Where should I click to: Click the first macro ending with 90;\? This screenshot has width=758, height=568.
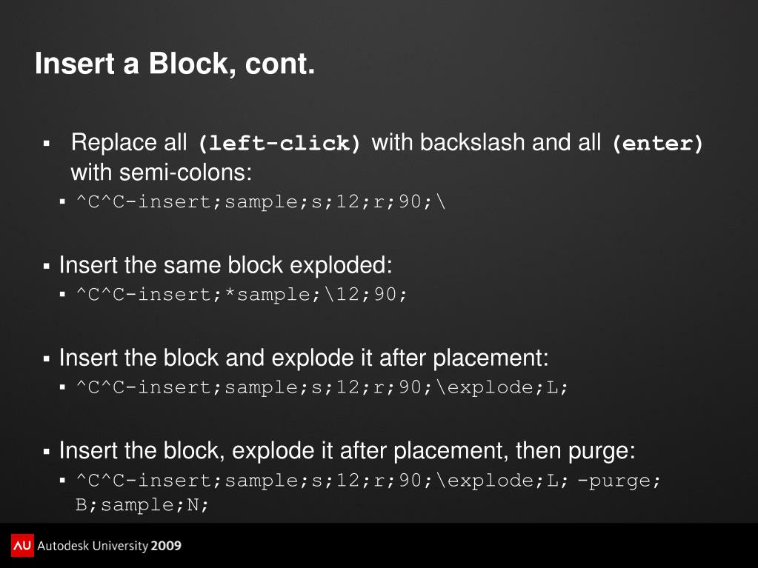pyautogui.click(x=261, y=201)
